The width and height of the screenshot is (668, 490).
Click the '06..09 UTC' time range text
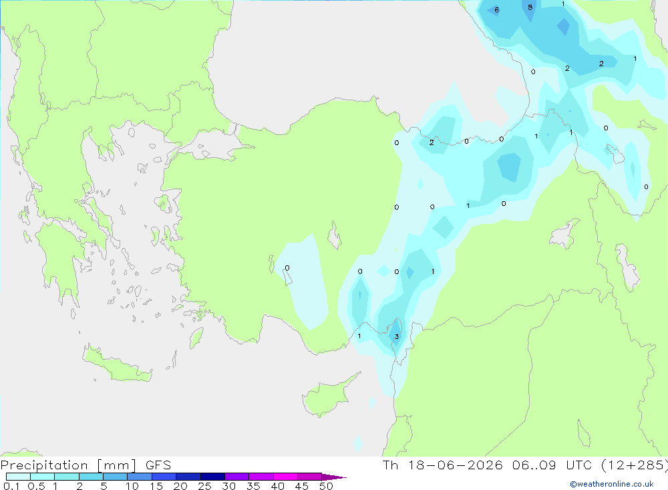(x=552, y=465)
